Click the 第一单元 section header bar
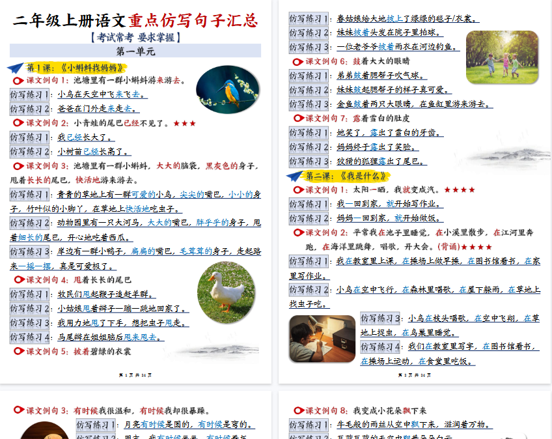Image resolution: width=552 pixels, height=439 pixels. 135,51
